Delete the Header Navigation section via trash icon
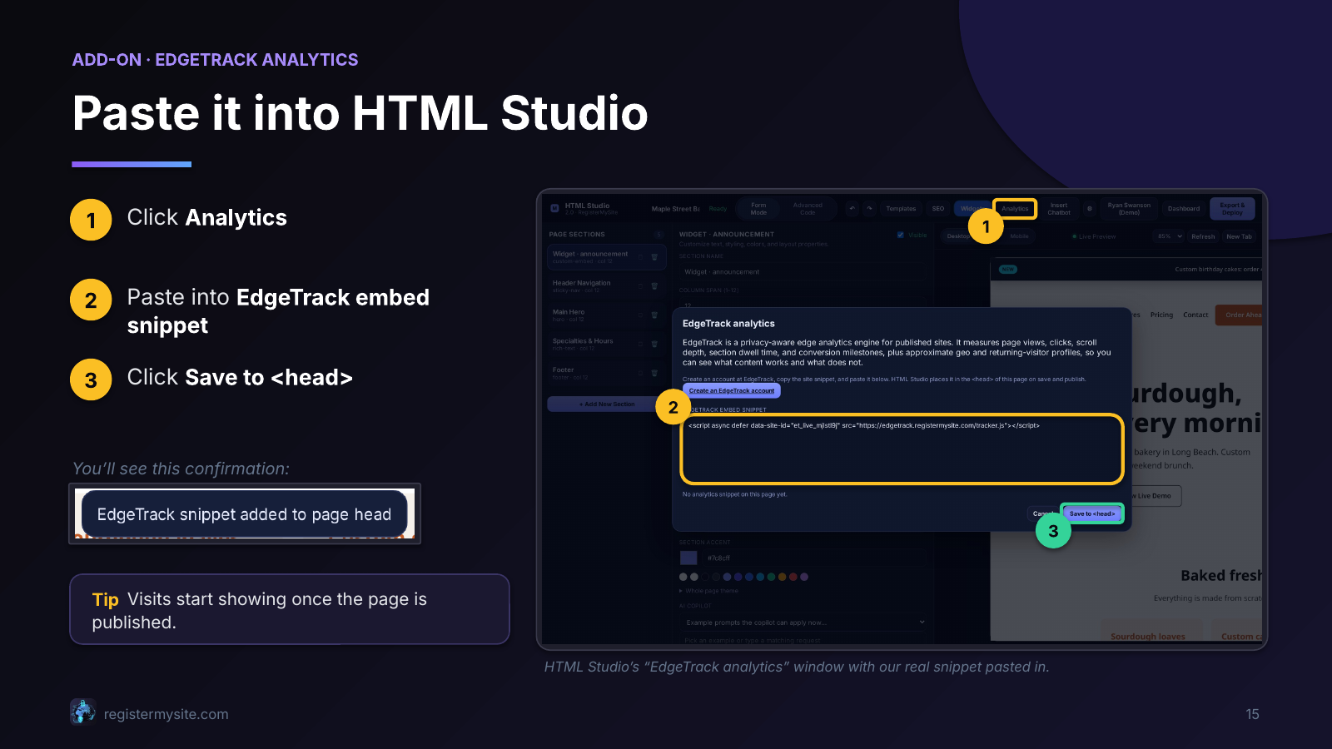 tap(654, 286)
